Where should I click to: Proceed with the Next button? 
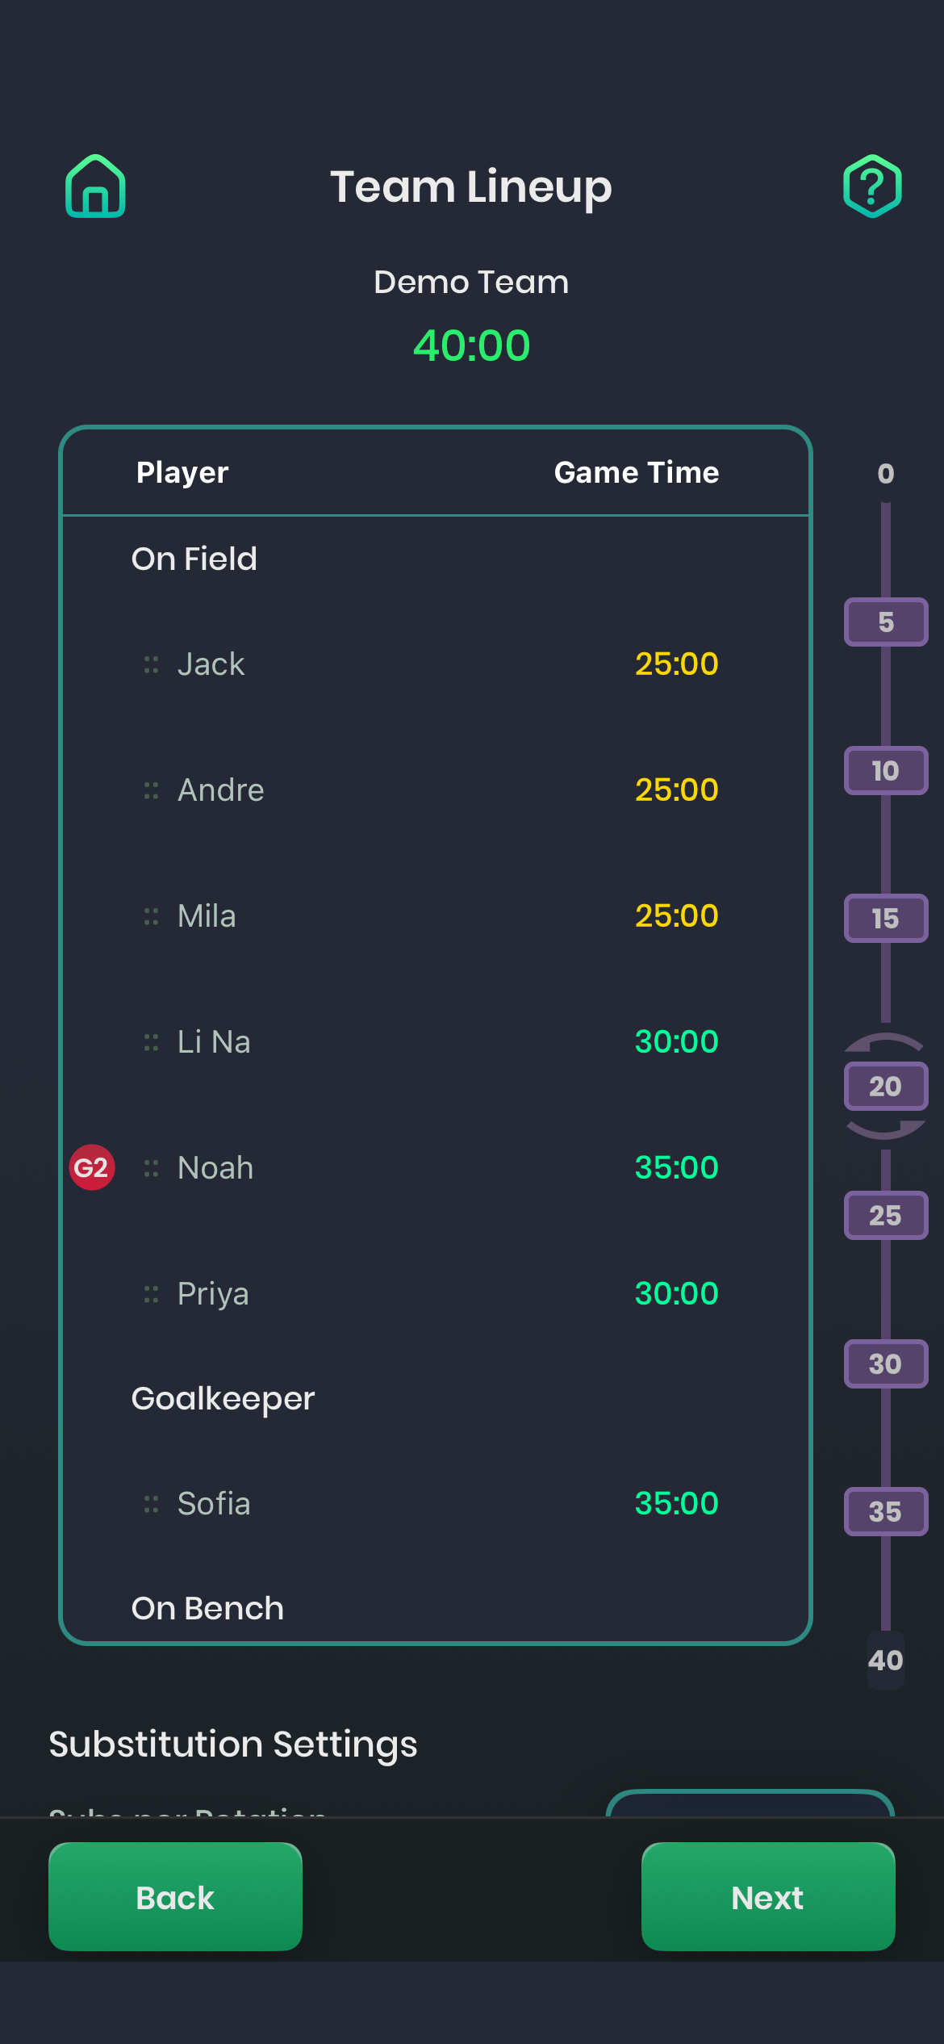(768, 1897)
